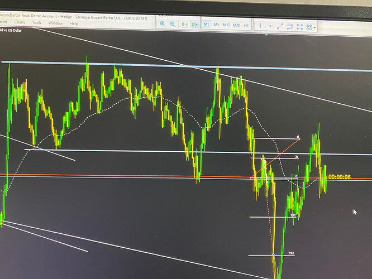
Task: Select the 2x level label
Action: point(297,157)
